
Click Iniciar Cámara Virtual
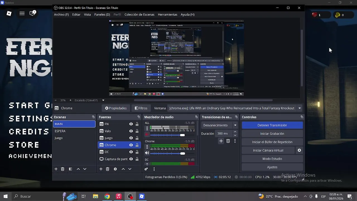[268, 150]
